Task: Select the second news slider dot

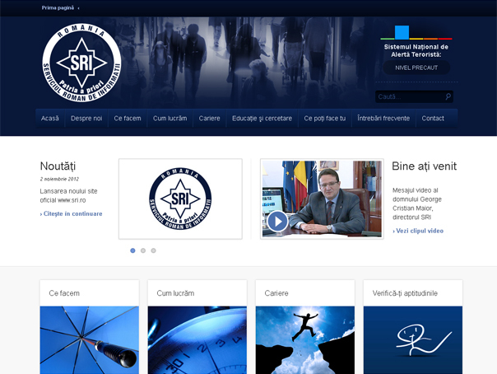Action: [x=143, y=250]
